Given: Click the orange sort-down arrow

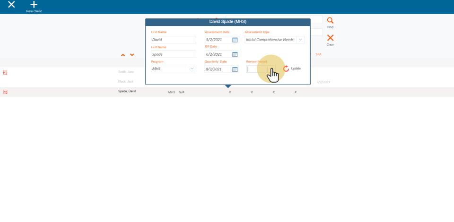Looking at the screenshot, I should pos(132,55).
